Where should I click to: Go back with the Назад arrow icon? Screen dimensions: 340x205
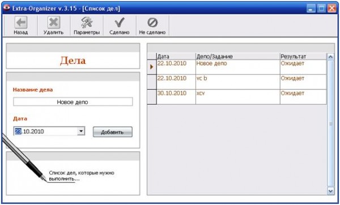[x=21, y=23]
